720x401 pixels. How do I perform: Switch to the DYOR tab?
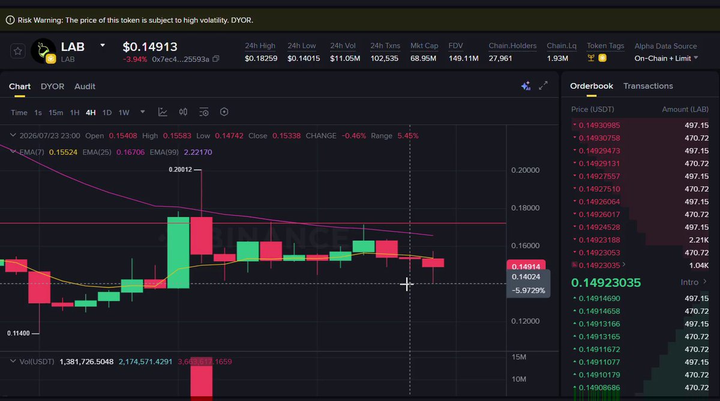52,86
